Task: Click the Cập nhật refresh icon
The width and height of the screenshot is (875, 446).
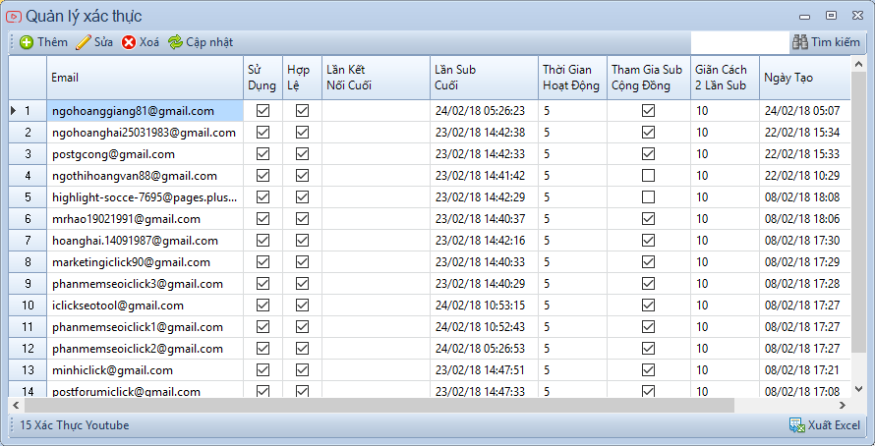Action: 175,42
